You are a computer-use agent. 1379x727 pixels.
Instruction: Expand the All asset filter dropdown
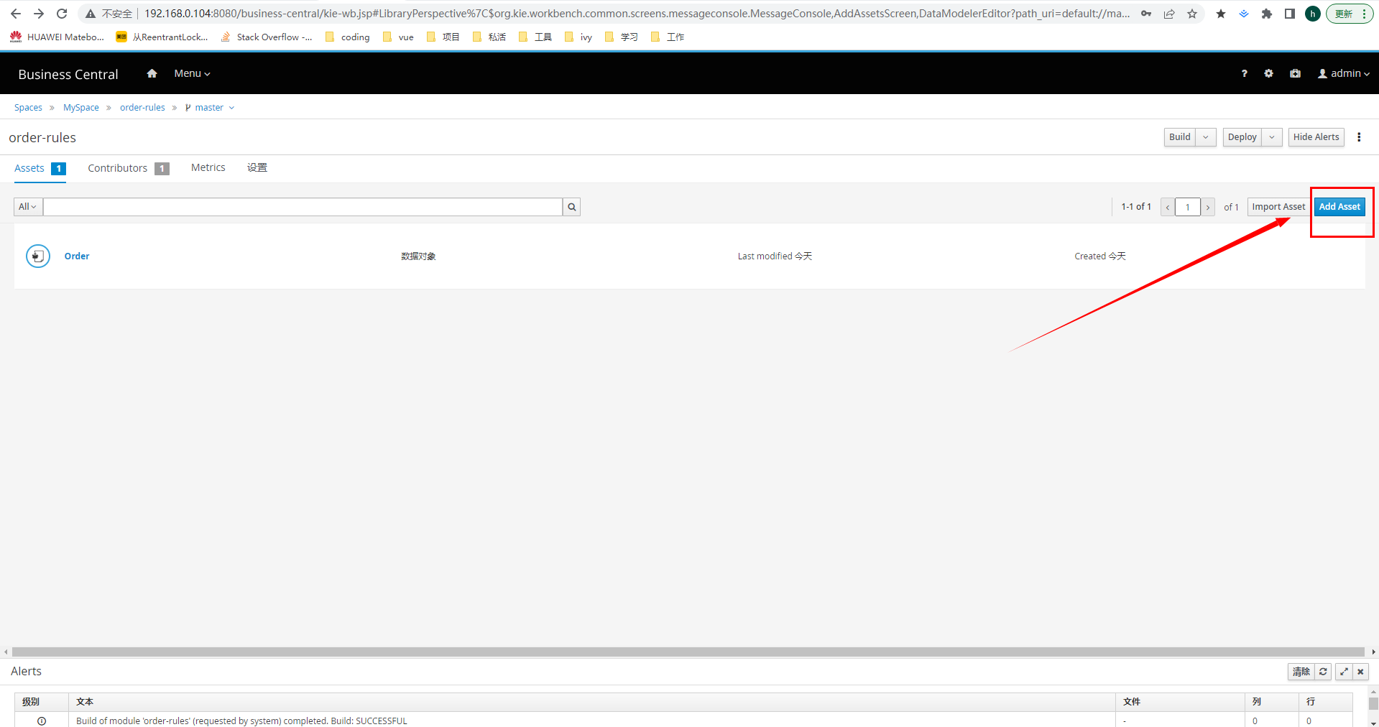pos(28,207)
